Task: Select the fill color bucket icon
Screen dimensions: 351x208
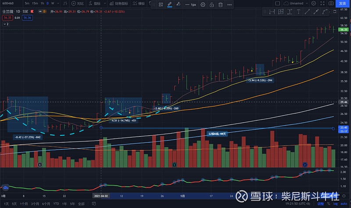Action: click(179, 4)
